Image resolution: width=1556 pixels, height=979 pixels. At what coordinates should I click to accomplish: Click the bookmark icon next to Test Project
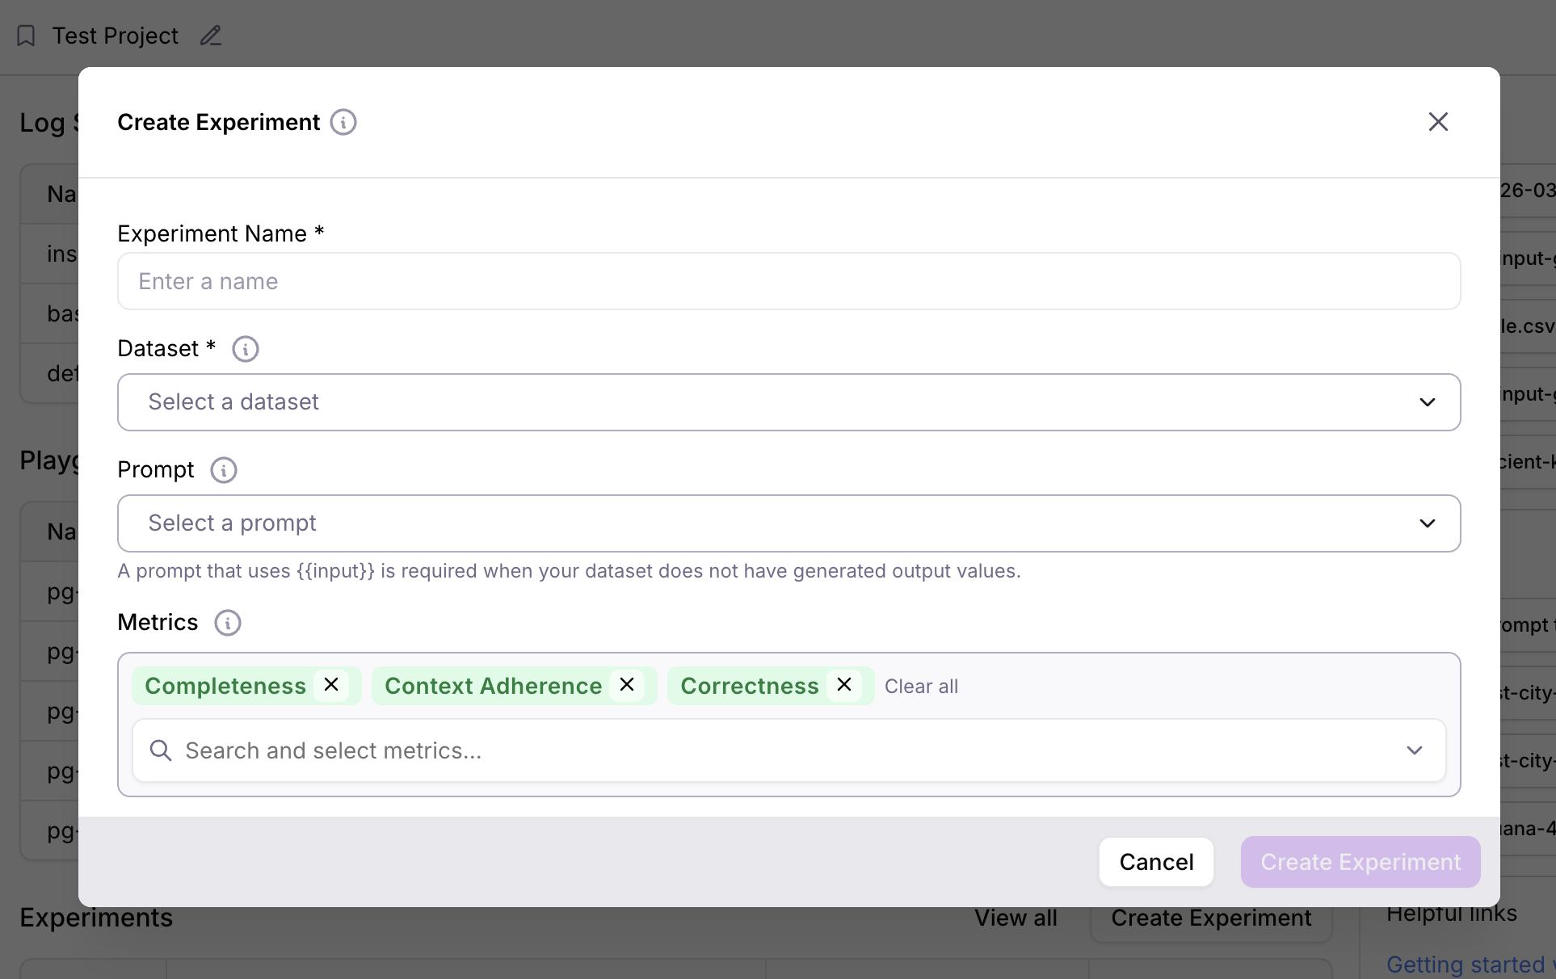click(27, 35)
